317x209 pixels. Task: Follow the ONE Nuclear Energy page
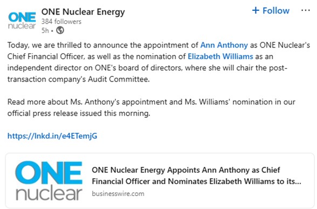click(x=271, y=11)
